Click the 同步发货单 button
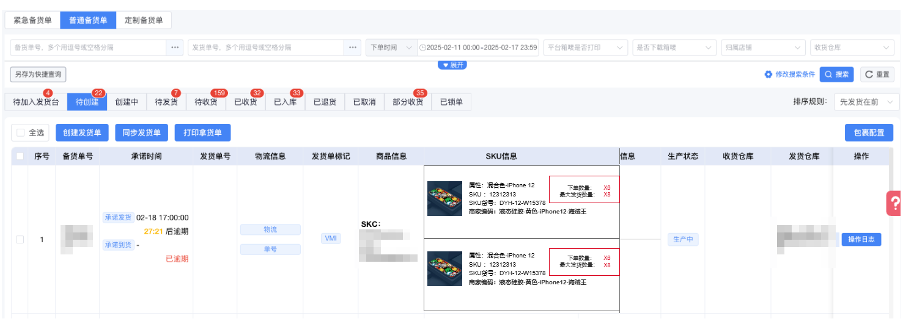 tap(141, 132)
